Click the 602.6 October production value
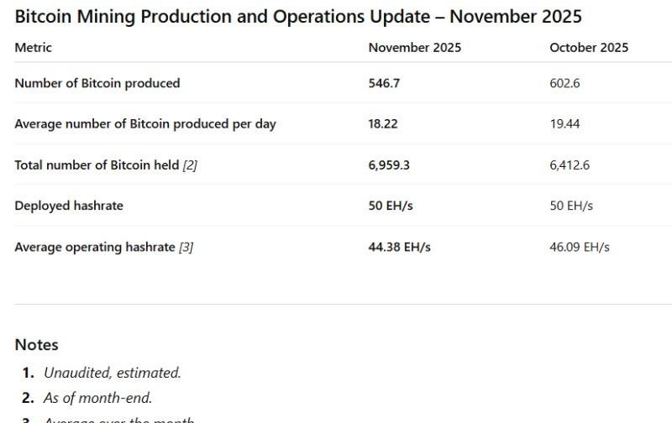 564,83
